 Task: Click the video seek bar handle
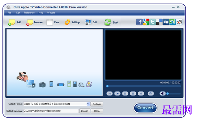click(x=107, y=86)
